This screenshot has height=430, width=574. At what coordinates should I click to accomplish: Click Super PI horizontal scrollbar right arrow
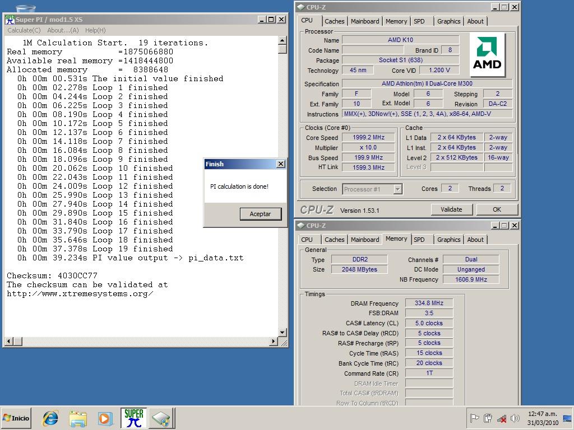pyautogui.click(x=273, y=341)
